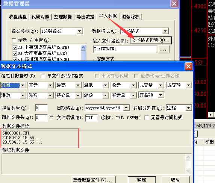Click the exchange list scroll up arrow
The width and height of the screenshot is (215, 183).
tap(83, 48)
